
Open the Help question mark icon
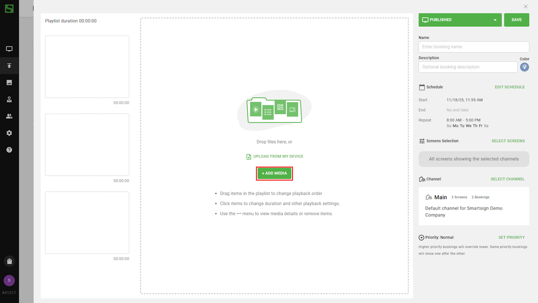coord(9,150)
